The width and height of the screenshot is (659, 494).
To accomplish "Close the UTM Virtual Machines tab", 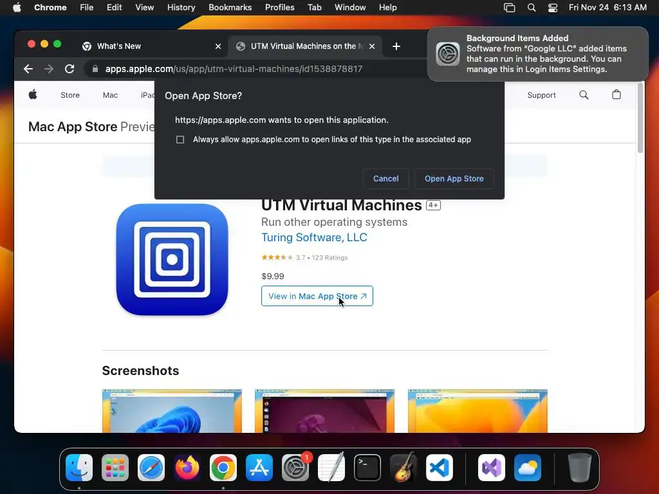I will (371, 46).
